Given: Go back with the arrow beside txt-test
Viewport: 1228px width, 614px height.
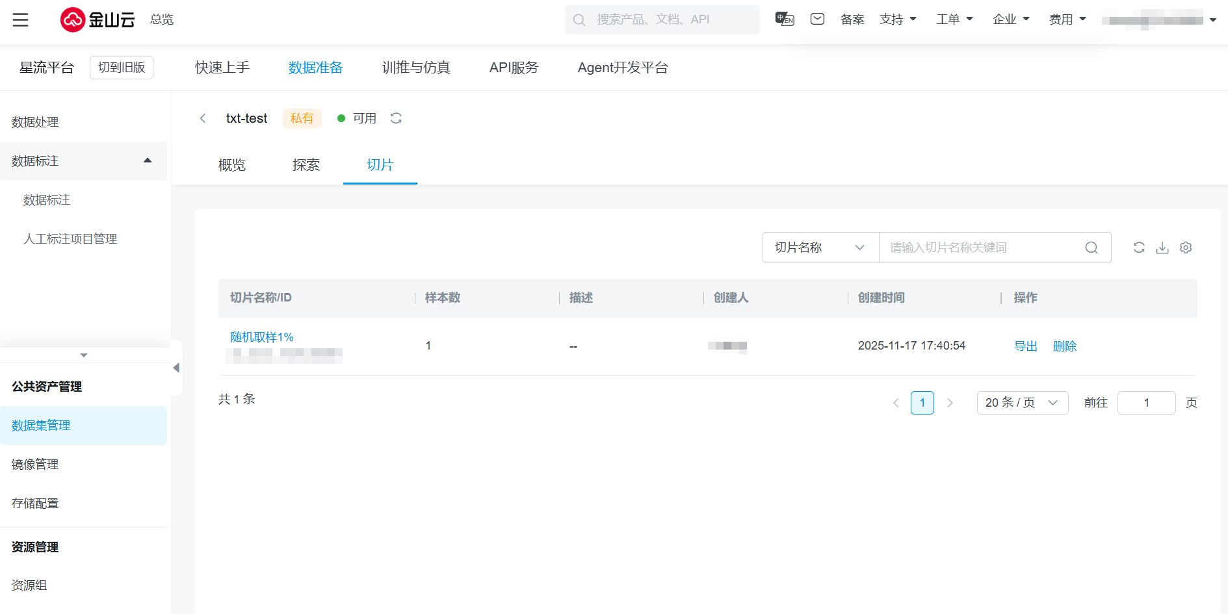Looking at the screenshot, I should tap(203, 118).
